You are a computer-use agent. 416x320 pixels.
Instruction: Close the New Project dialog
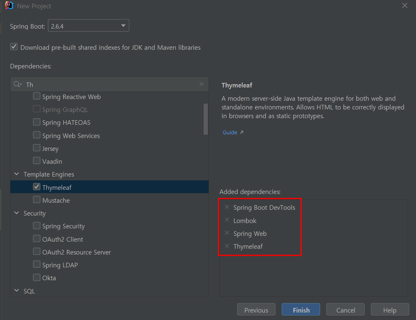[x=404, y=5]
